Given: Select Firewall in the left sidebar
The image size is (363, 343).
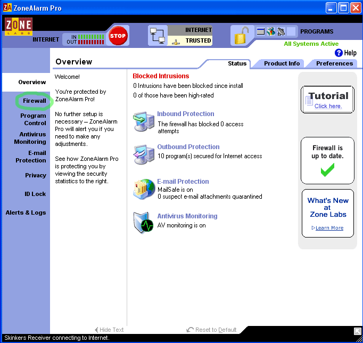Looking at the screenshot, I should point(35,101).
